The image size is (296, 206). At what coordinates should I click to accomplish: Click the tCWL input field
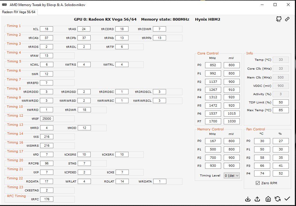tap(47, 64)
